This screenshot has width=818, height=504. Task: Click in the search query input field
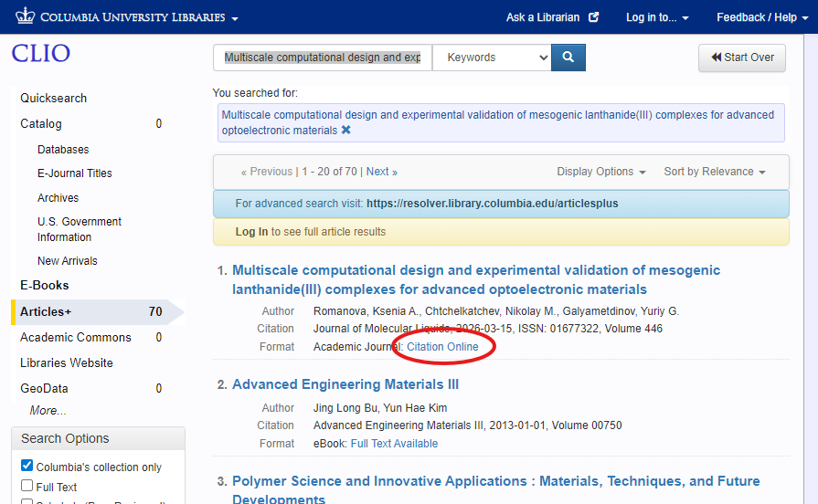(x=323, y=58)
